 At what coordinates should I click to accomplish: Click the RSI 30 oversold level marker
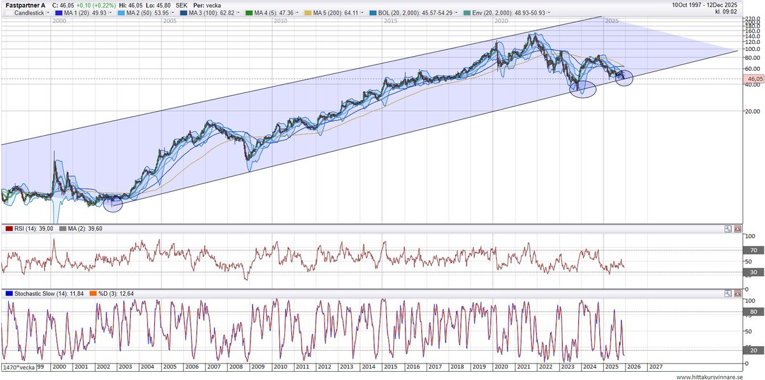(753, 272)
